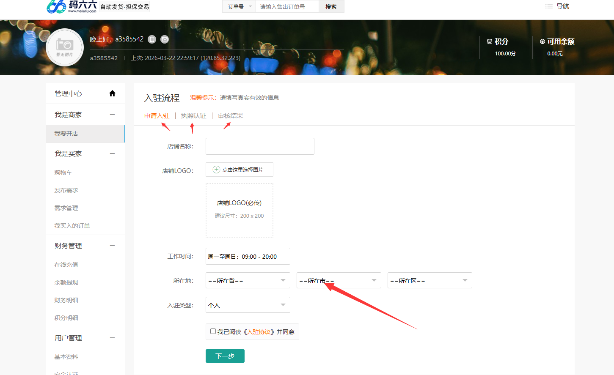This screenshot has height=375, width=614.
Task: Click the email envelope icon beside username
Action: tap(165, 39)
